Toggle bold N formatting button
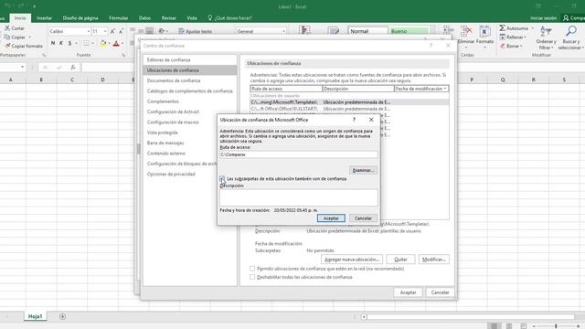Viewport: 585px width, 329px height. (53, 44)
